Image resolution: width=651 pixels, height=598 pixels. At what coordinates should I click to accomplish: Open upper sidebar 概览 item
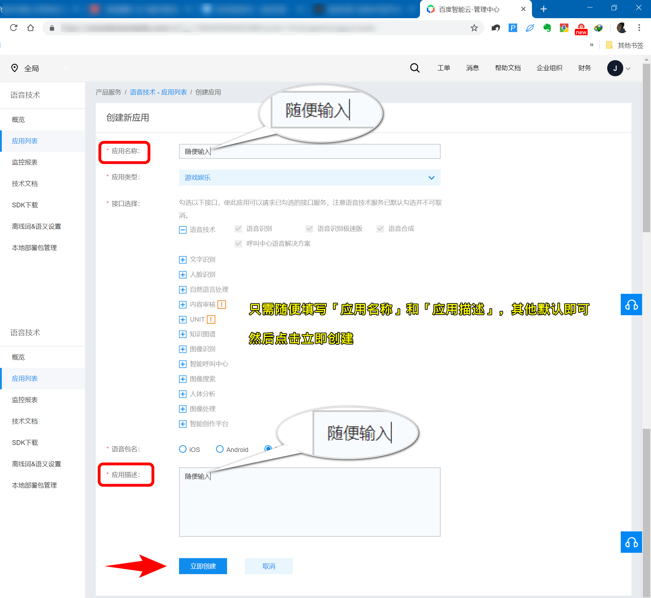pyautogui.click(x=43, y=120)
